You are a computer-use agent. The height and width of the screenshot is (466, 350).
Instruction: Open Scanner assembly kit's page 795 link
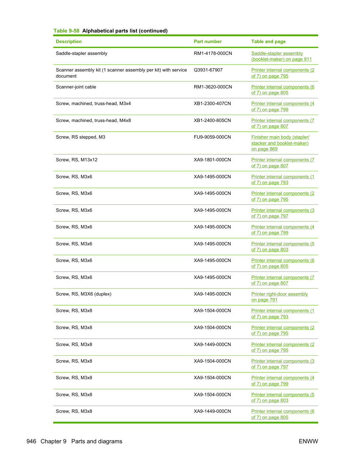point(283,73)
